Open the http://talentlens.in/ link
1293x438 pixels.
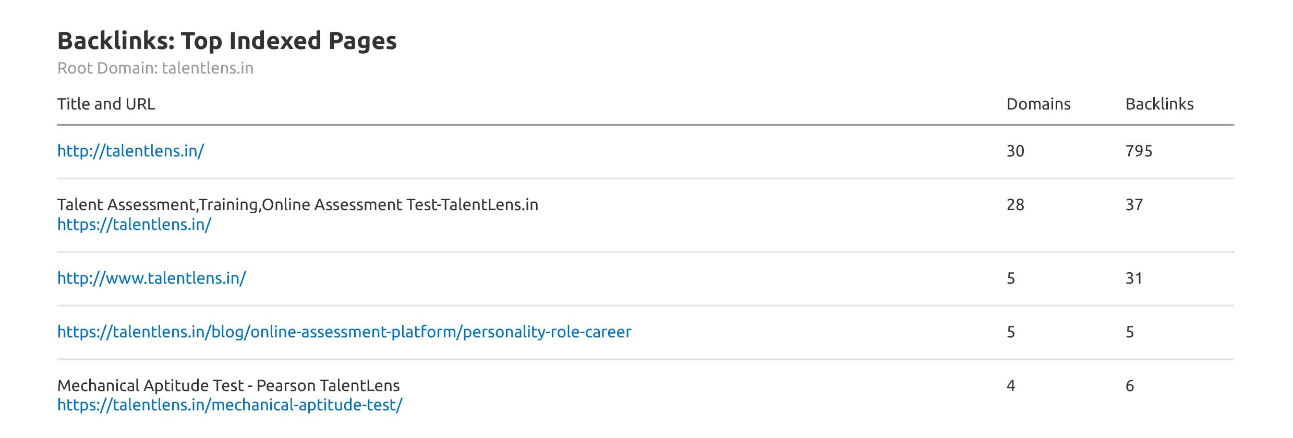pyautogui.click(x=130, y=151)
